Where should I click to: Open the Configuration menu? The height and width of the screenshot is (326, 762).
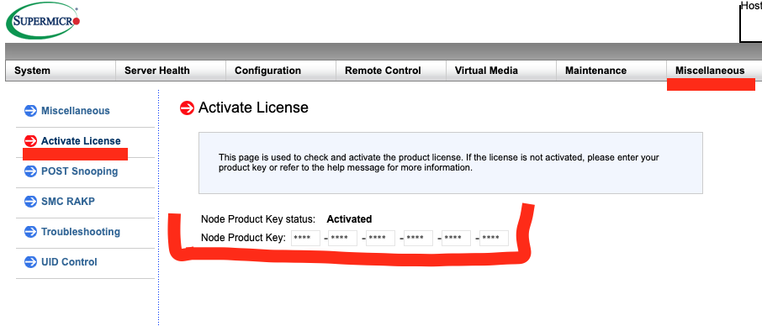pyautogui.click(x=281, y=71)
